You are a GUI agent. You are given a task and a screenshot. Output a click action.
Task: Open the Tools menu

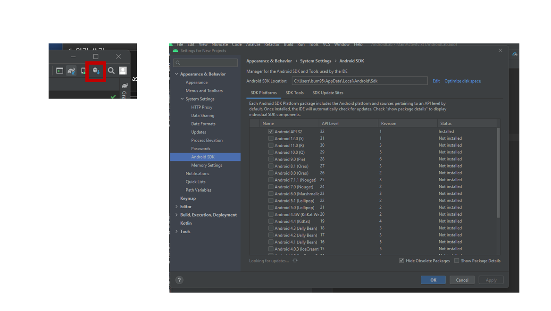pos(314,45)
